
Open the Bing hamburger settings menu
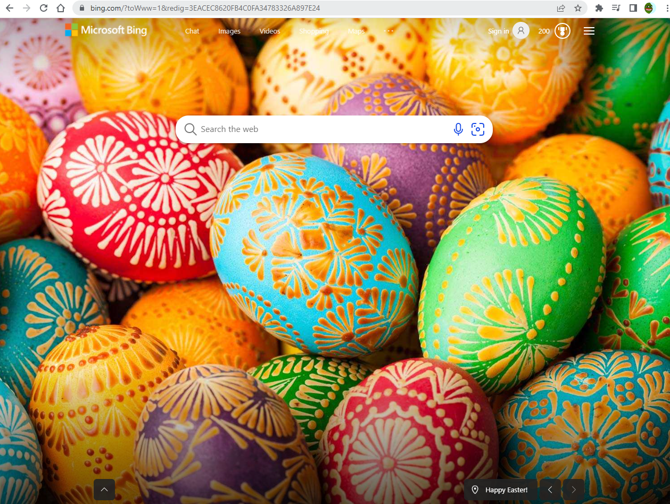point(589,31)
